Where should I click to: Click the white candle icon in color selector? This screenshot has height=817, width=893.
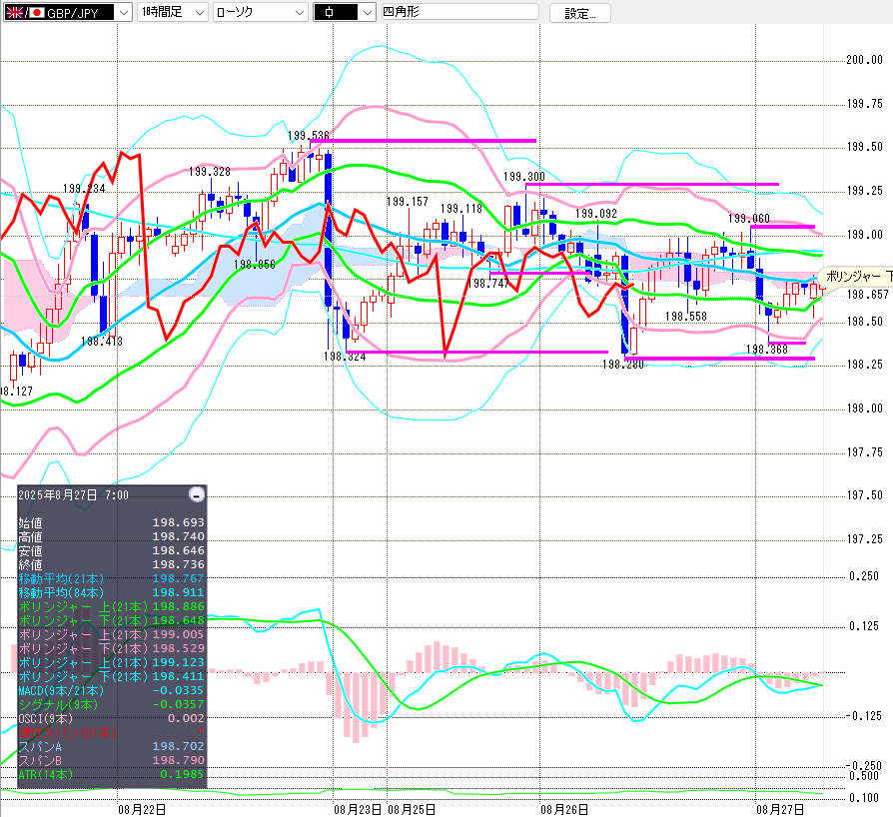point(330,12)
